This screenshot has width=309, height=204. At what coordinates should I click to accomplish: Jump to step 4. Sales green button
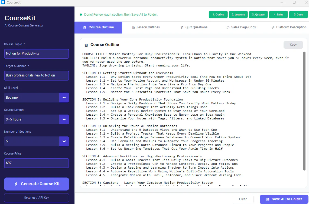point(278,15)
